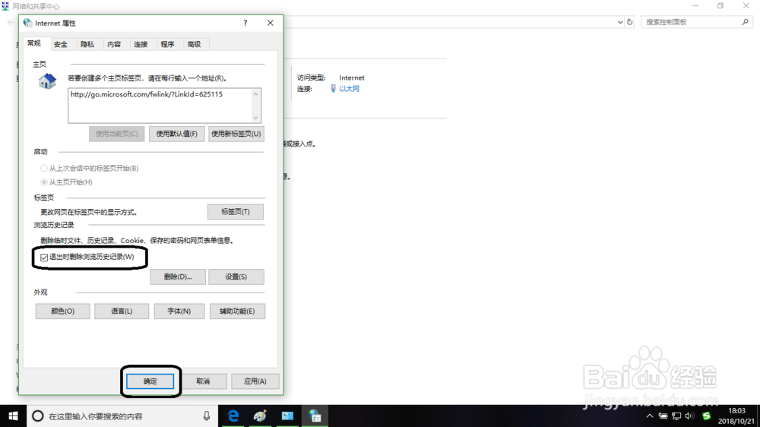
Task: Click the volume speaker tray icon
Action: click(689, 416)
